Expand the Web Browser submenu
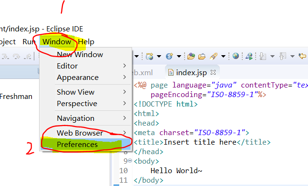This screenshot has height=186, width=308. (85, 133)
